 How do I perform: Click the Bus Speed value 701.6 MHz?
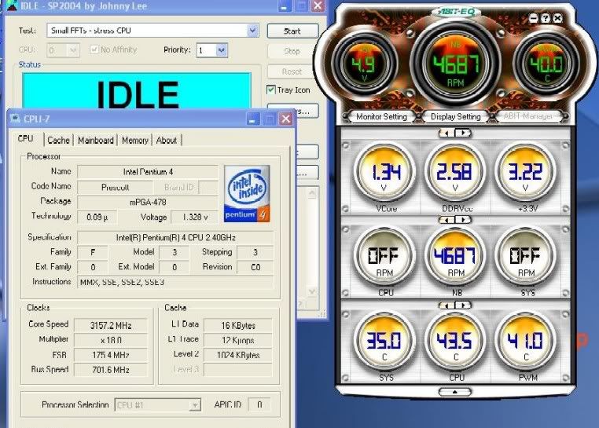click(x=111, y=370)
